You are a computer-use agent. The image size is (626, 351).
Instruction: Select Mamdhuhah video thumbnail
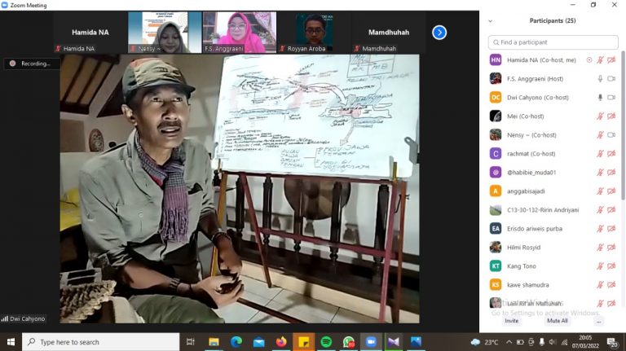389,33
